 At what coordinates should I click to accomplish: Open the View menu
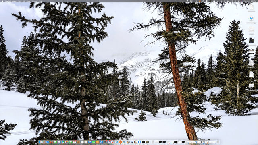click(29, 1)
